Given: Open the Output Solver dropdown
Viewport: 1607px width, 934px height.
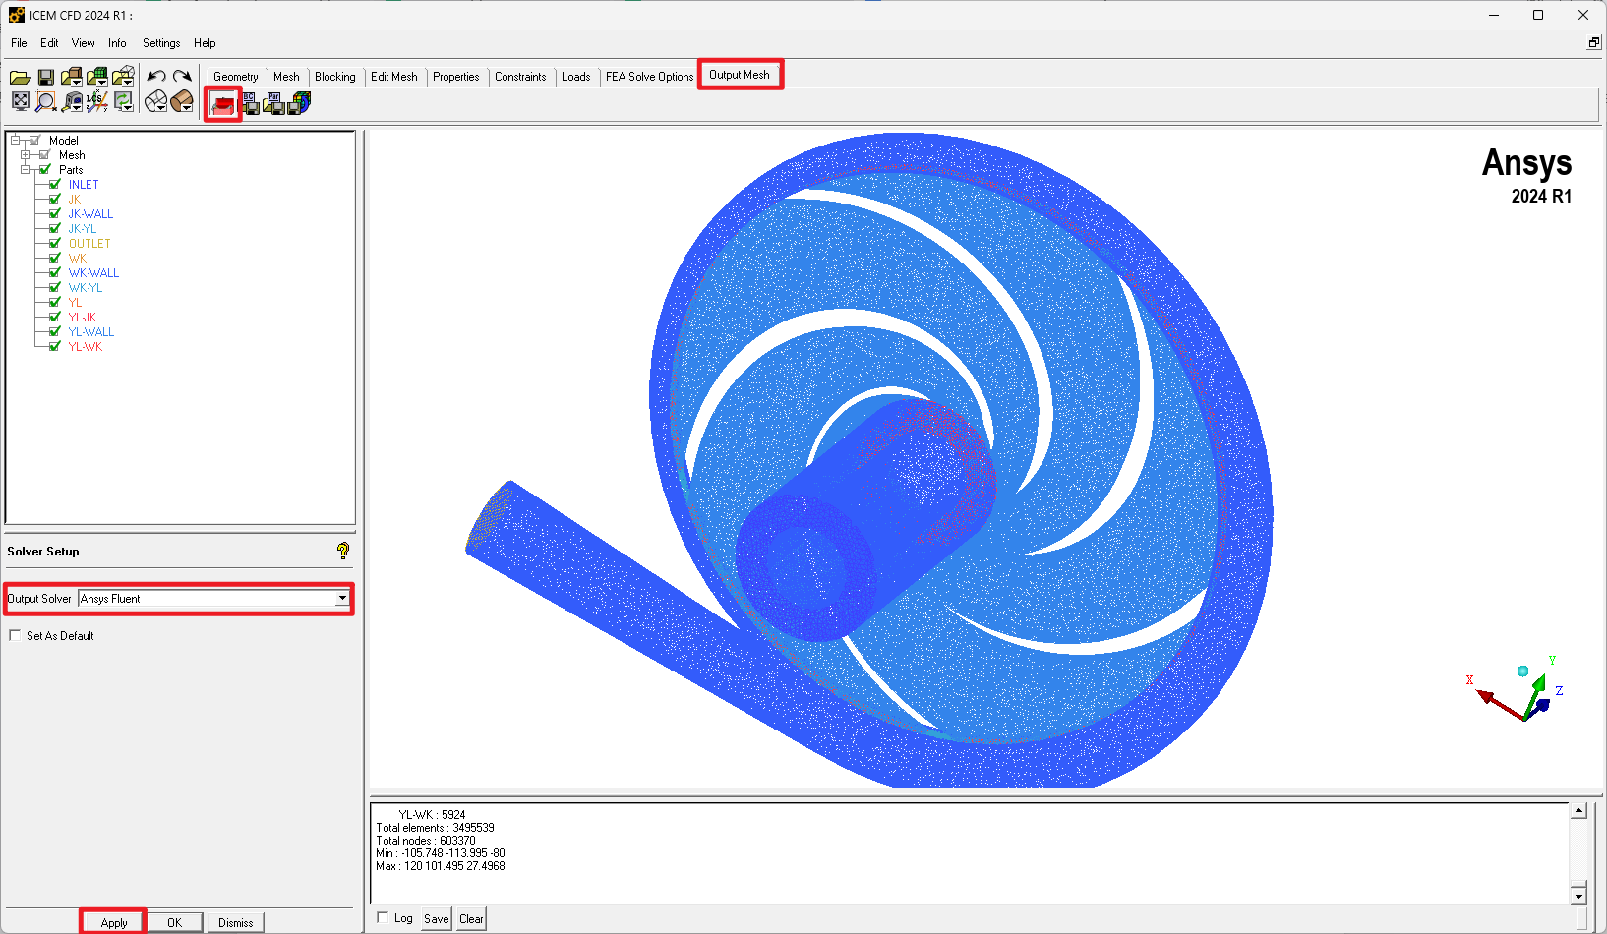Looking at the screenshot, I should (342, 598).
